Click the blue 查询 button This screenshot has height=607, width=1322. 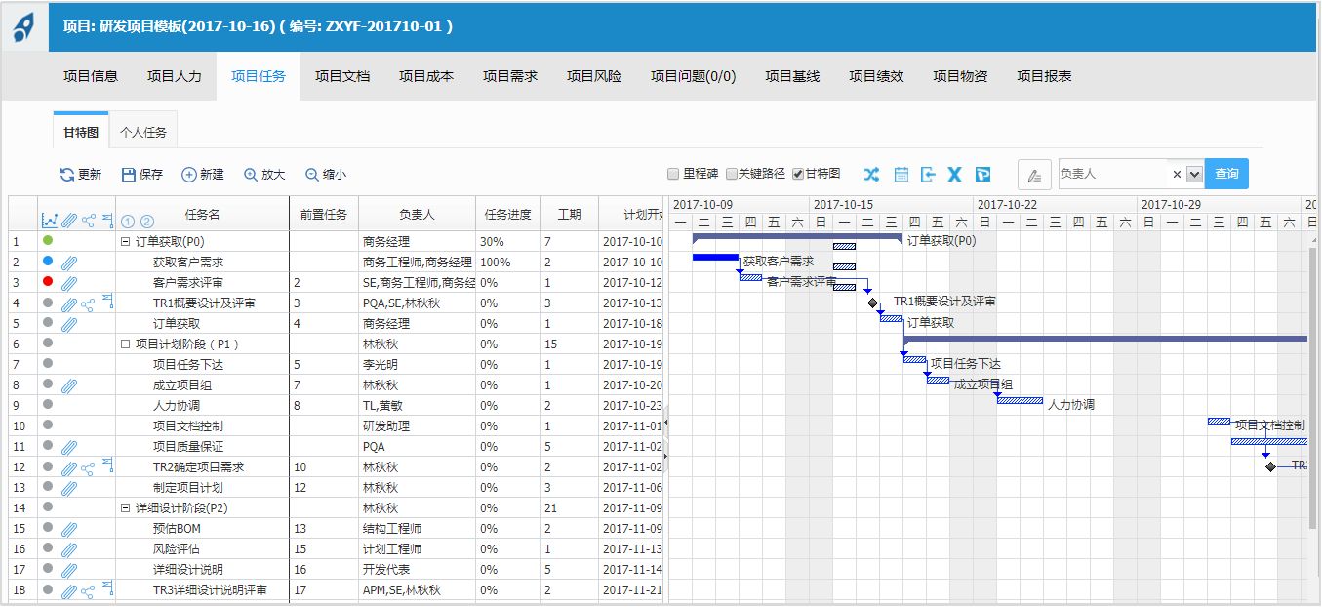[1226, 174]
